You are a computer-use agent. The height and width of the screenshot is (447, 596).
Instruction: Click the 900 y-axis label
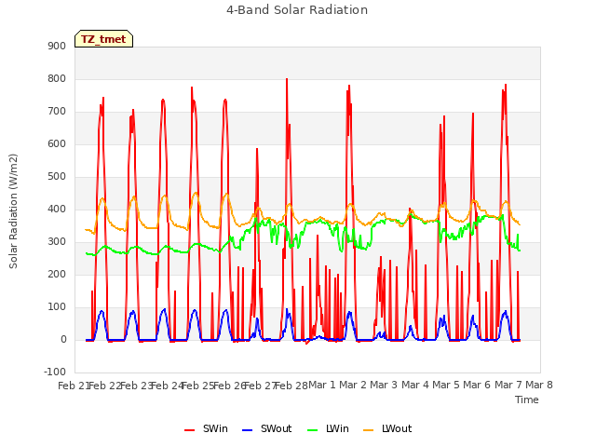(57, 46)
